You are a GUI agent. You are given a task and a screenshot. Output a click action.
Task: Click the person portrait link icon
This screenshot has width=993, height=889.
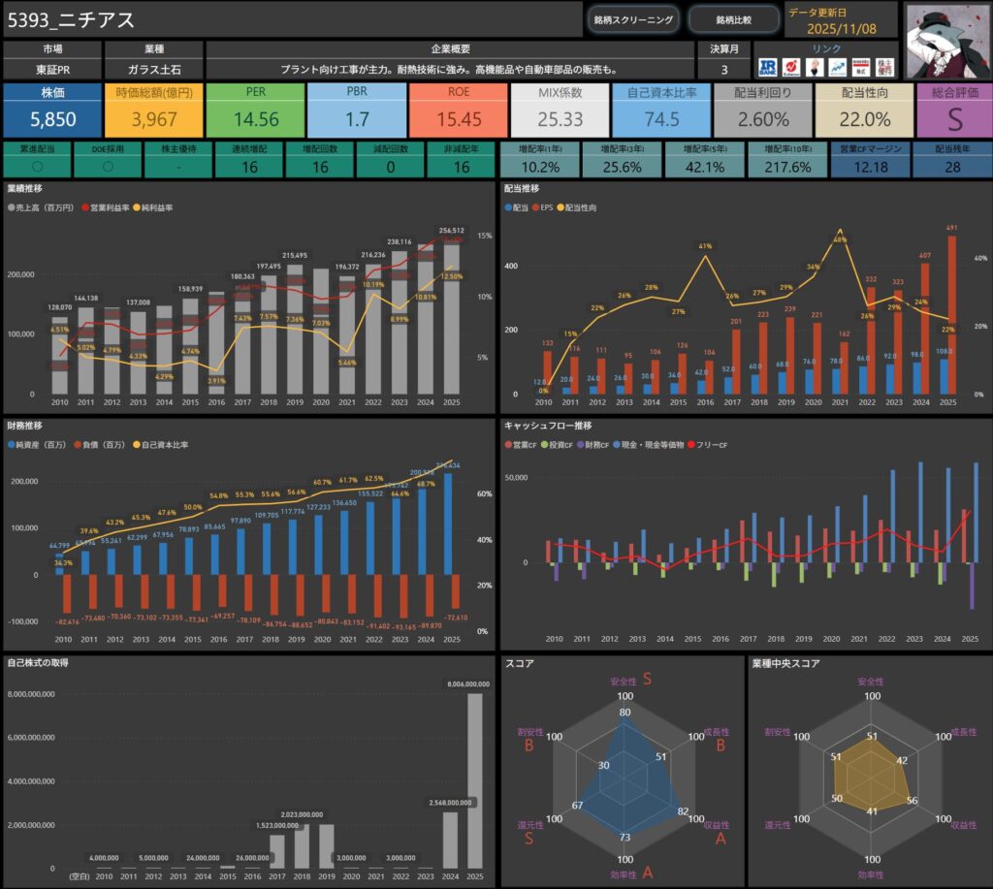(x=817, y=66)
